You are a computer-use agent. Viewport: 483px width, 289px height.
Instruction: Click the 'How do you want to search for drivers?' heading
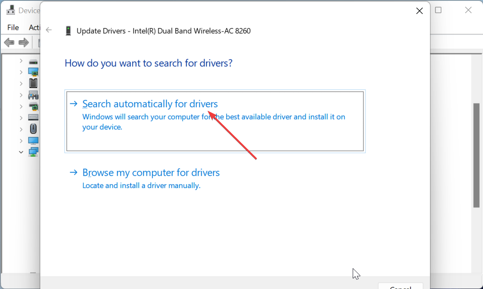click(149, 63)
